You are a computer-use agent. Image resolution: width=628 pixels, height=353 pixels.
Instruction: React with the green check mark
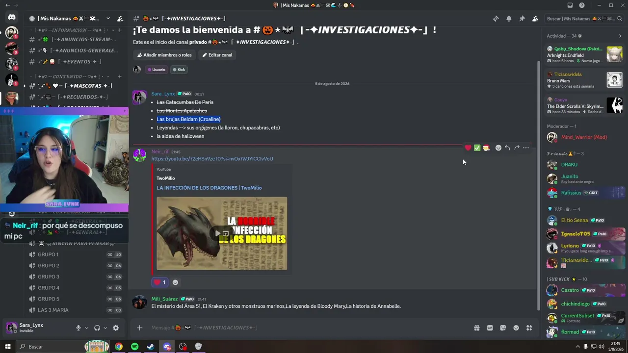[x=477, y=148]
